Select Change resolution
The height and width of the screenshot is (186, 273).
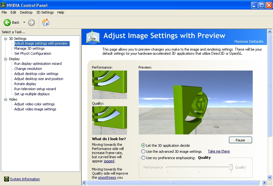click(28, 69)
